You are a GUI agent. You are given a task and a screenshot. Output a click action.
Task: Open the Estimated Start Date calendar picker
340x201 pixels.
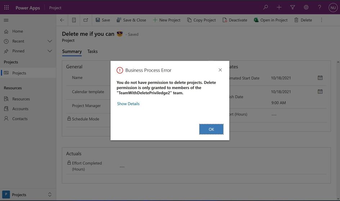coord(320,77)
